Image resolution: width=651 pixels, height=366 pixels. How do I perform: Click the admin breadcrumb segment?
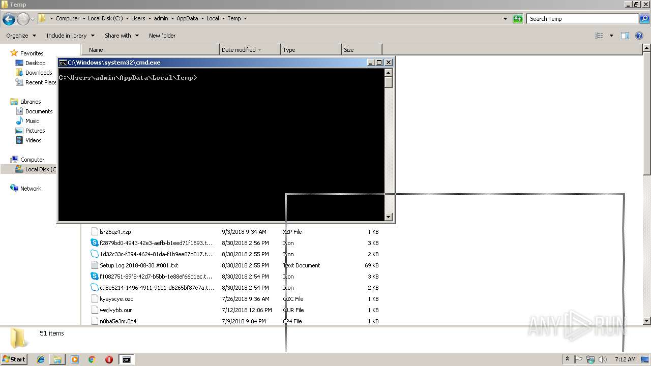pyautogui.click(x=161, y=18)
